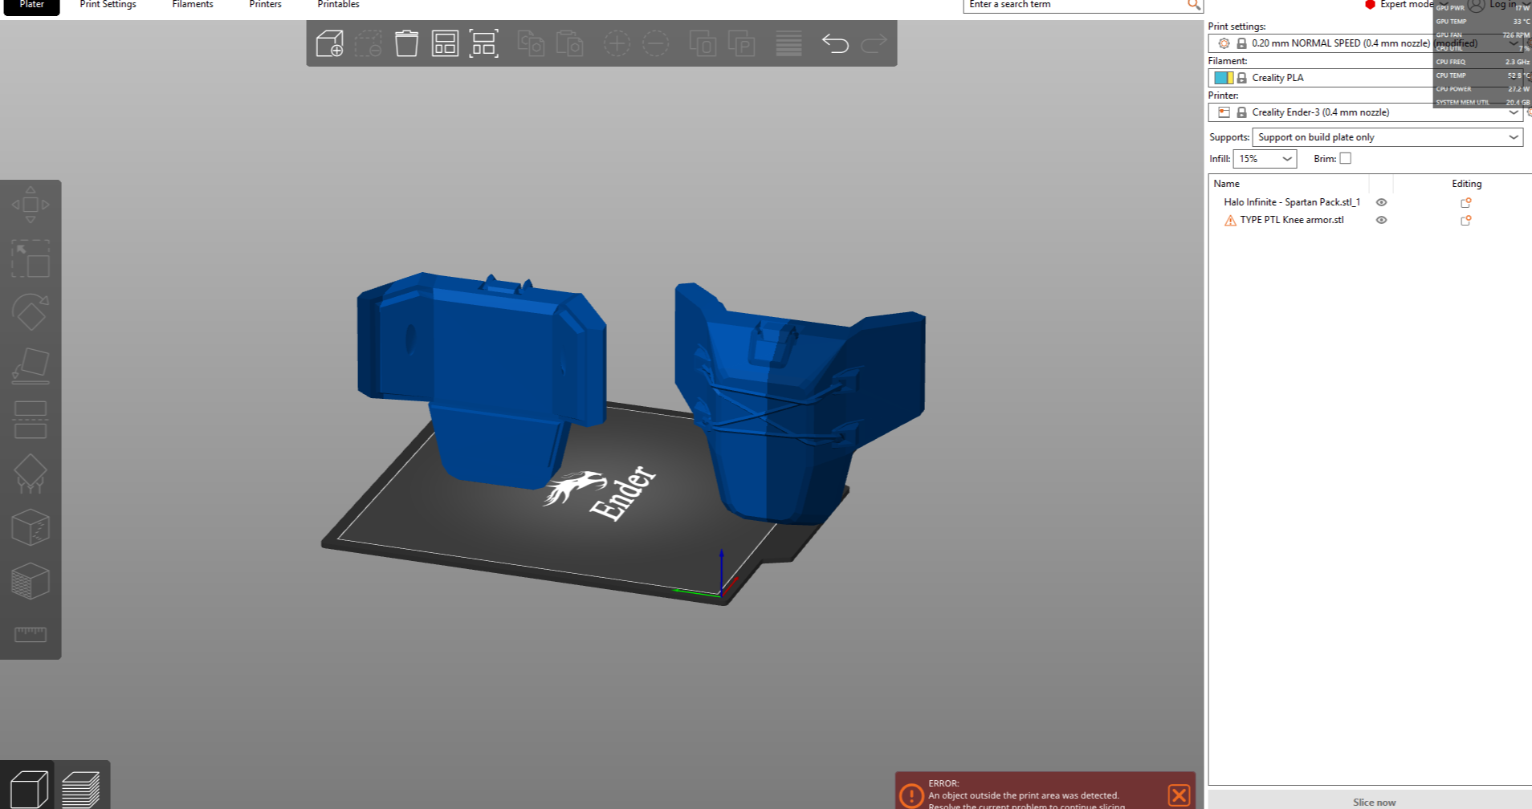This screenshot has width=1532, height=809.
Task: Select the Seam painting tool
Action: click(31, 527)
